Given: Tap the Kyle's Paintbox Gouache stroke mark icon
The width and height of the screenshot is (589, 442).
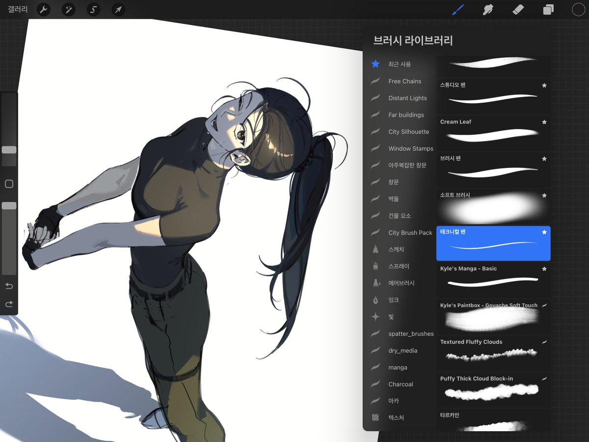Looking at the screenshot, I should point(544,305).
